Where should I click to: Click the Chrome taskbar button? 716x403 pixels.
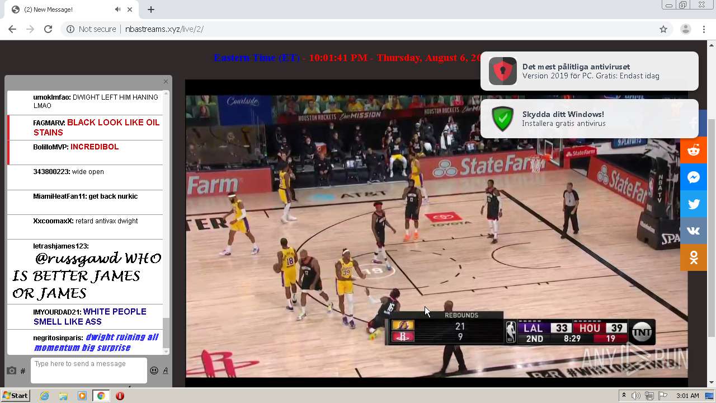click(x=101, y=396)
